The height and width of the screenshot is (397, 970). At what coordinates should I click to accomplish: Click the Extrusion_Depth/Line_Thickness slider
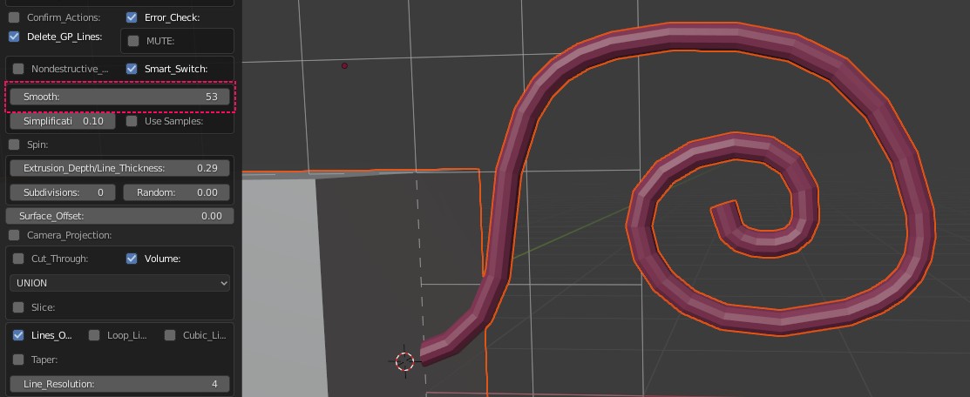(x=119, y=168)
